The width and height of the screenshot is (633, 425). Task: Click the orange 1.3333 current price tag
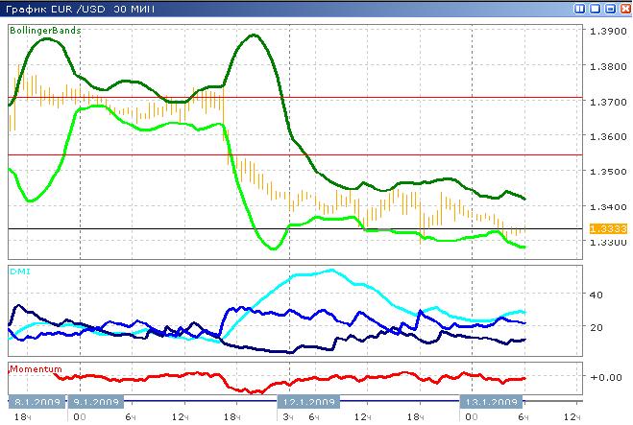[x=603, y=229]
